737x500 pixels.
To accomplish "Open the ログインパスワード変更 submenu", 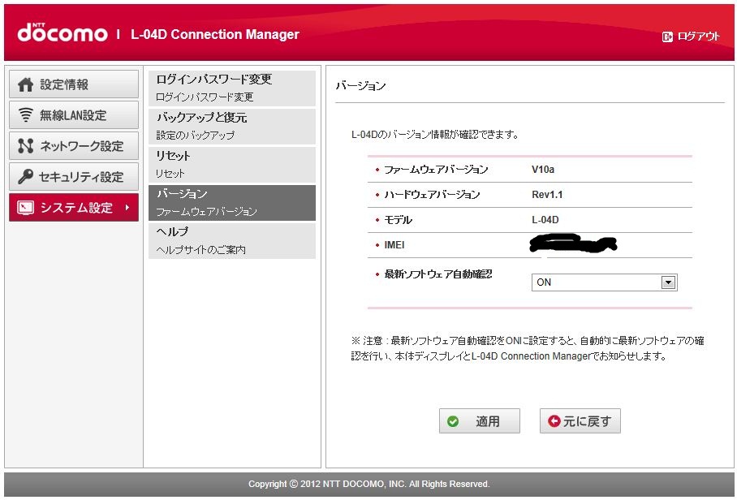I will point(231,88).
